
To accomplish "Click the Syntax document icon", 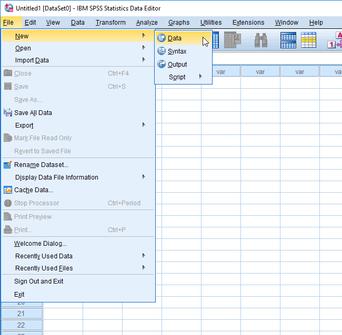I will [162, 51].
